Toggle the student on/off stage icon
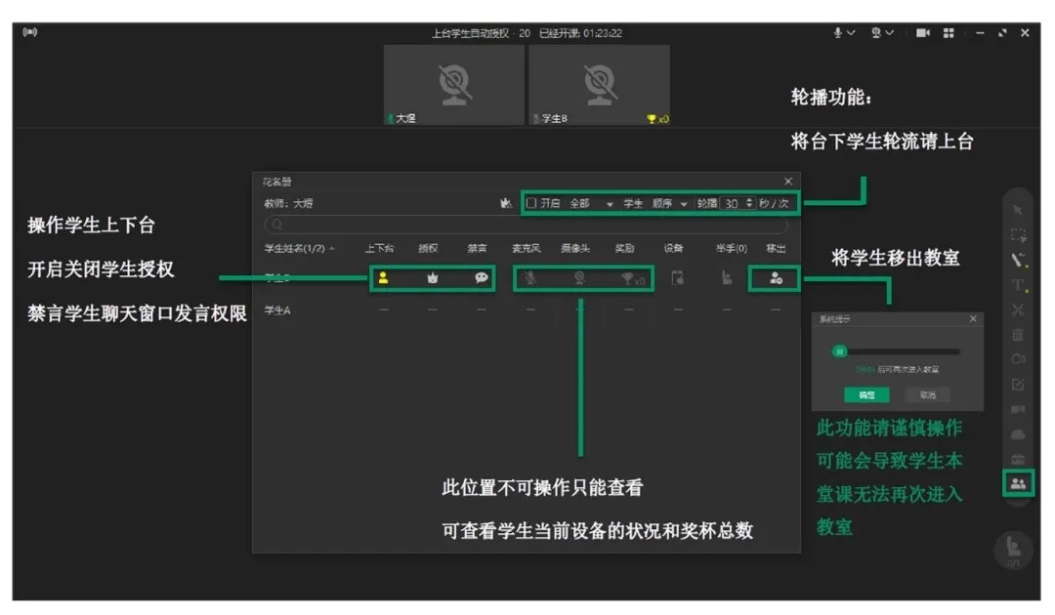The height and width of the screenshot is (615, 1055). 383,278
